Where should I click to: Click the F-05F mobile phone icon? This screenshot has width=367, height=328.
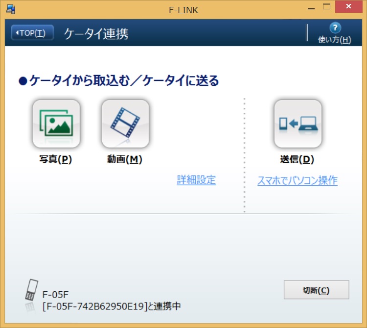click(31, 292)
